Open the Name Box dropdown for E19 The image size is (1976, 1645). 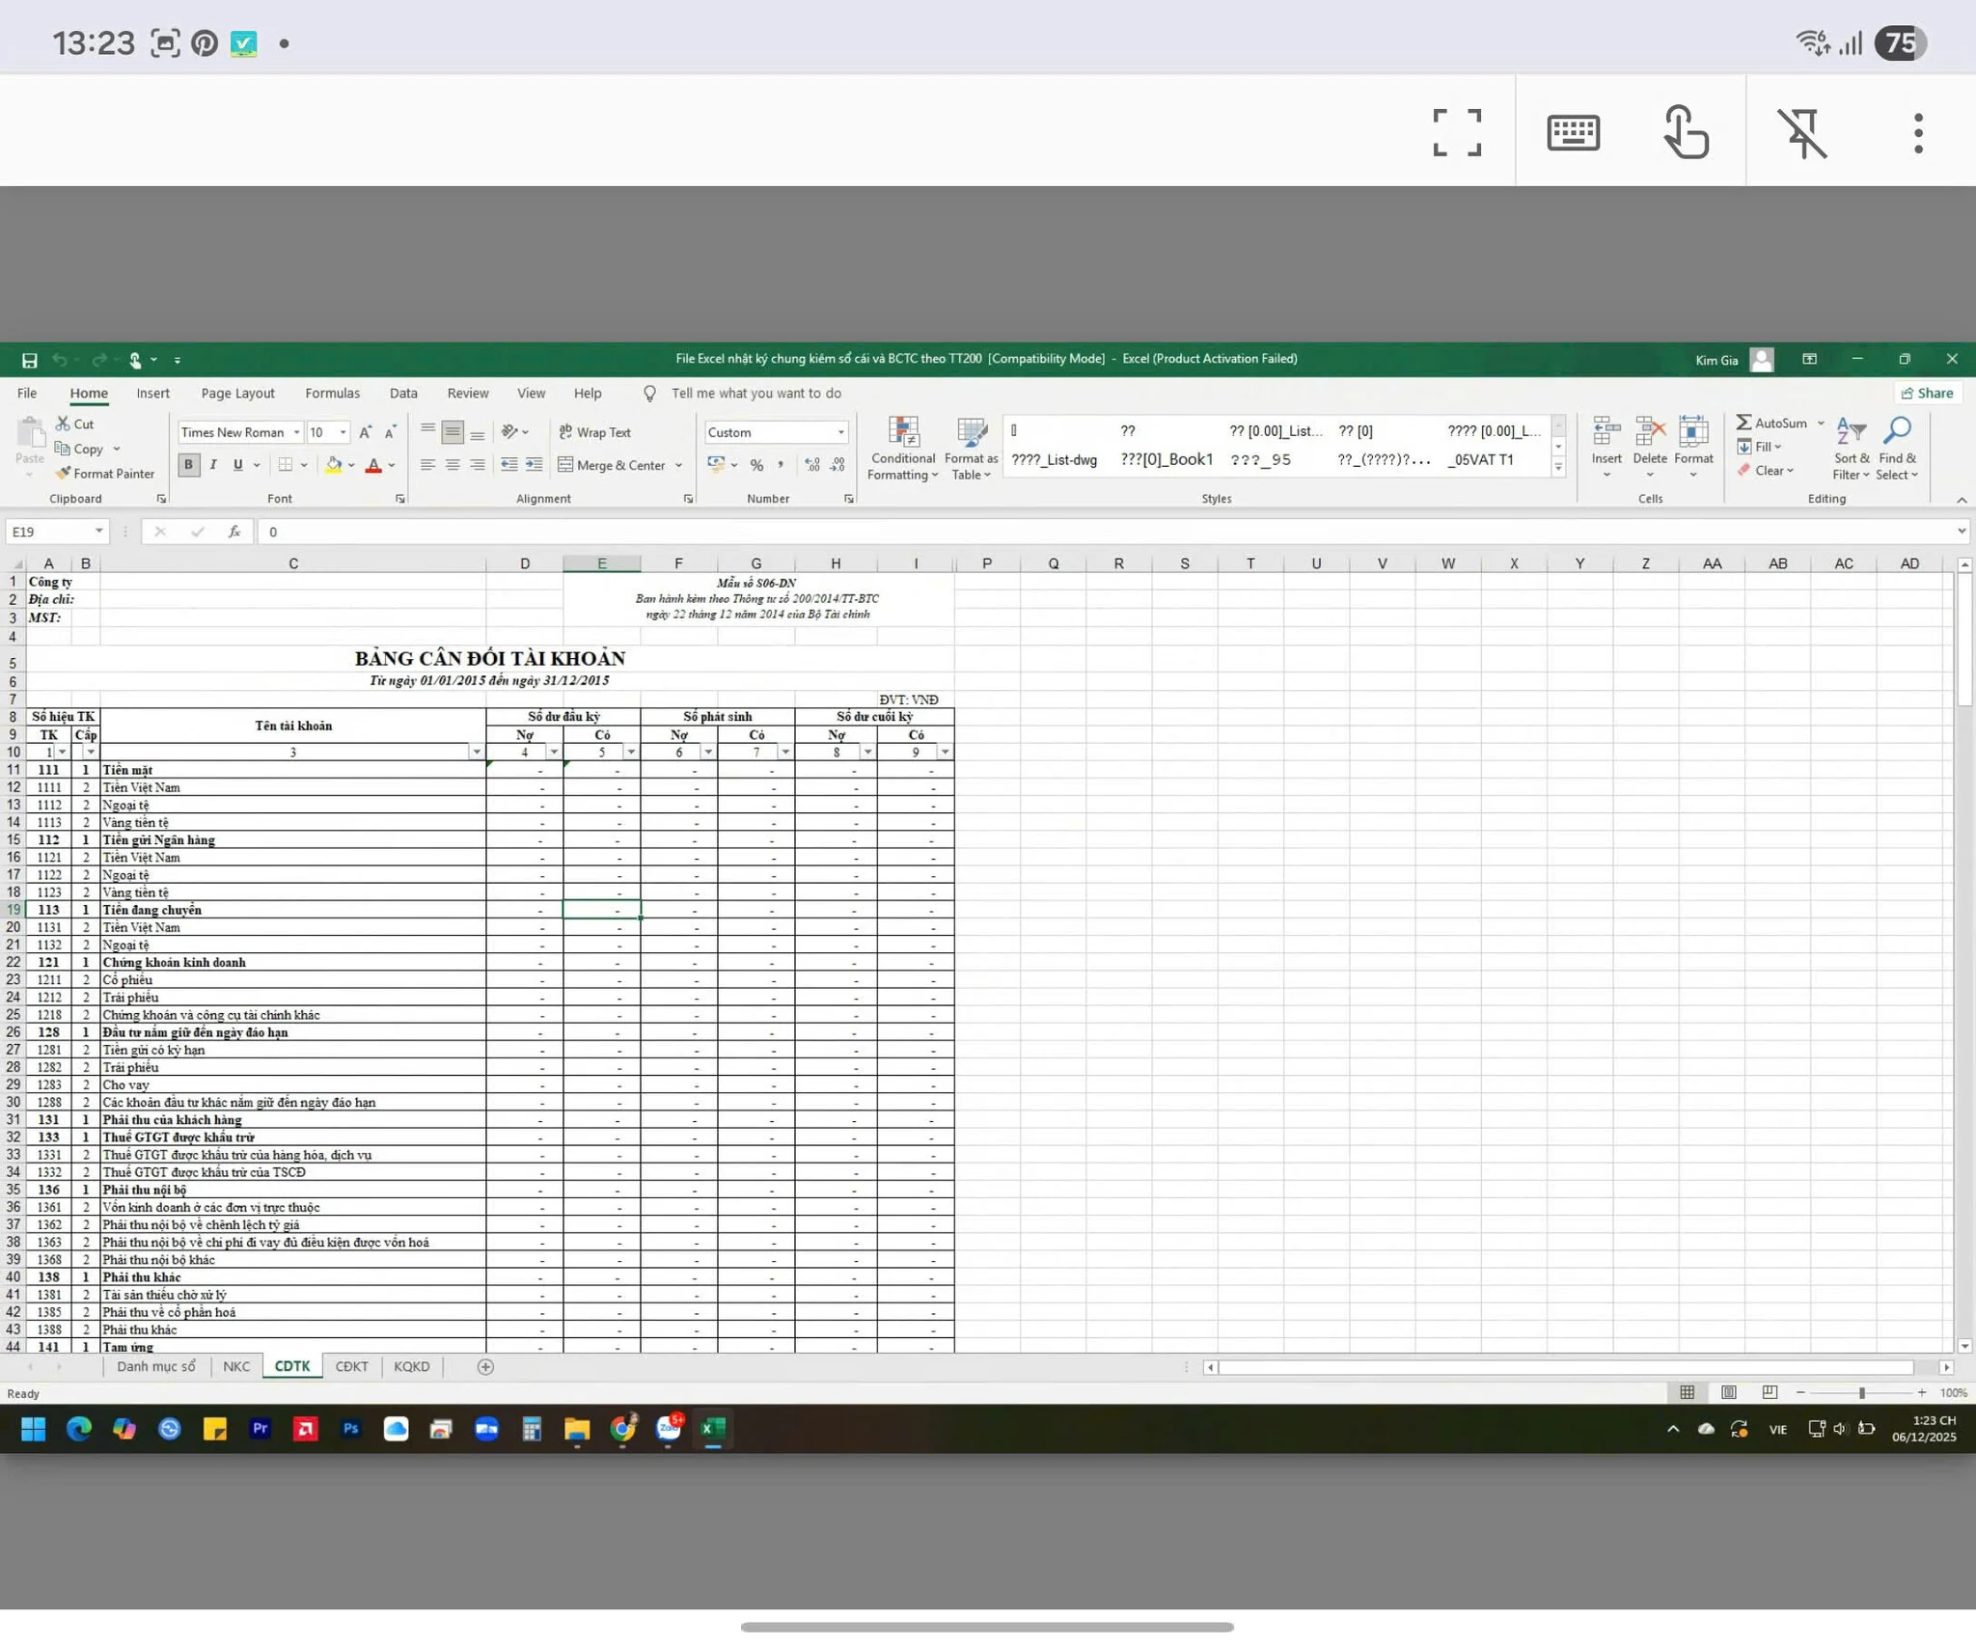tap(98, 532)
